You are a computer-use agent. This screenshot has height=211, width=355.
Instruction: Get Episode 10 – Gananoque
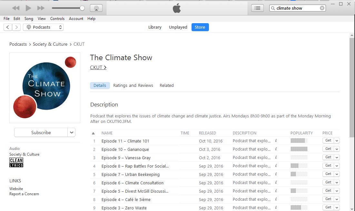328,149
